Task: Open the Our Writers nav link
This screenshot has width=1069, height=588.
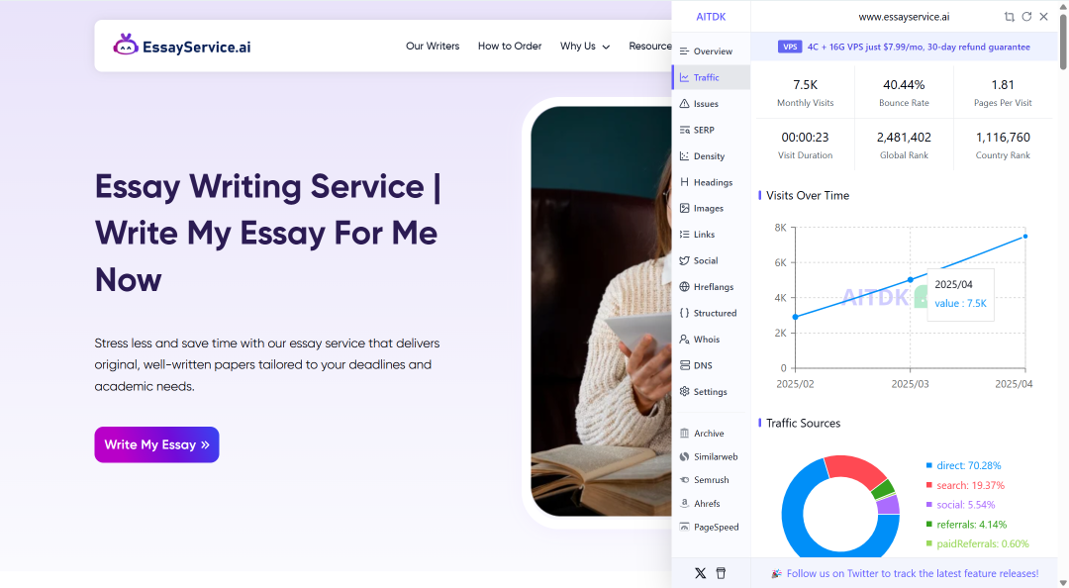Action: click(x=433, y=46)
